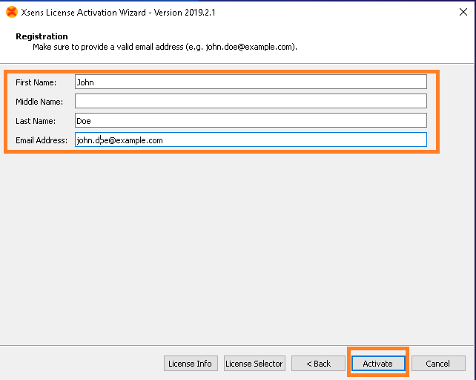Open License Info

point(190,363)
